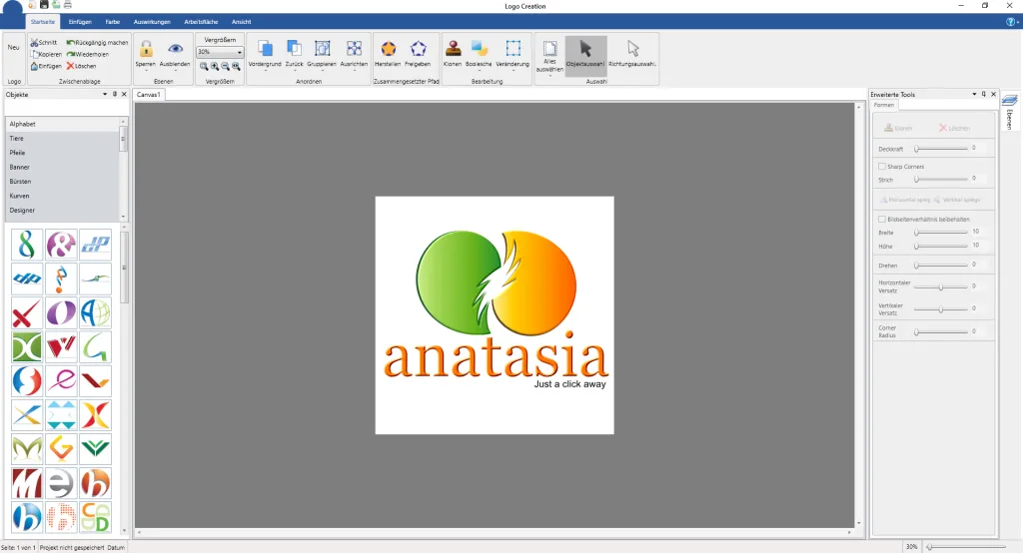Pin the Objekte panel

click(x=115, y=94)
